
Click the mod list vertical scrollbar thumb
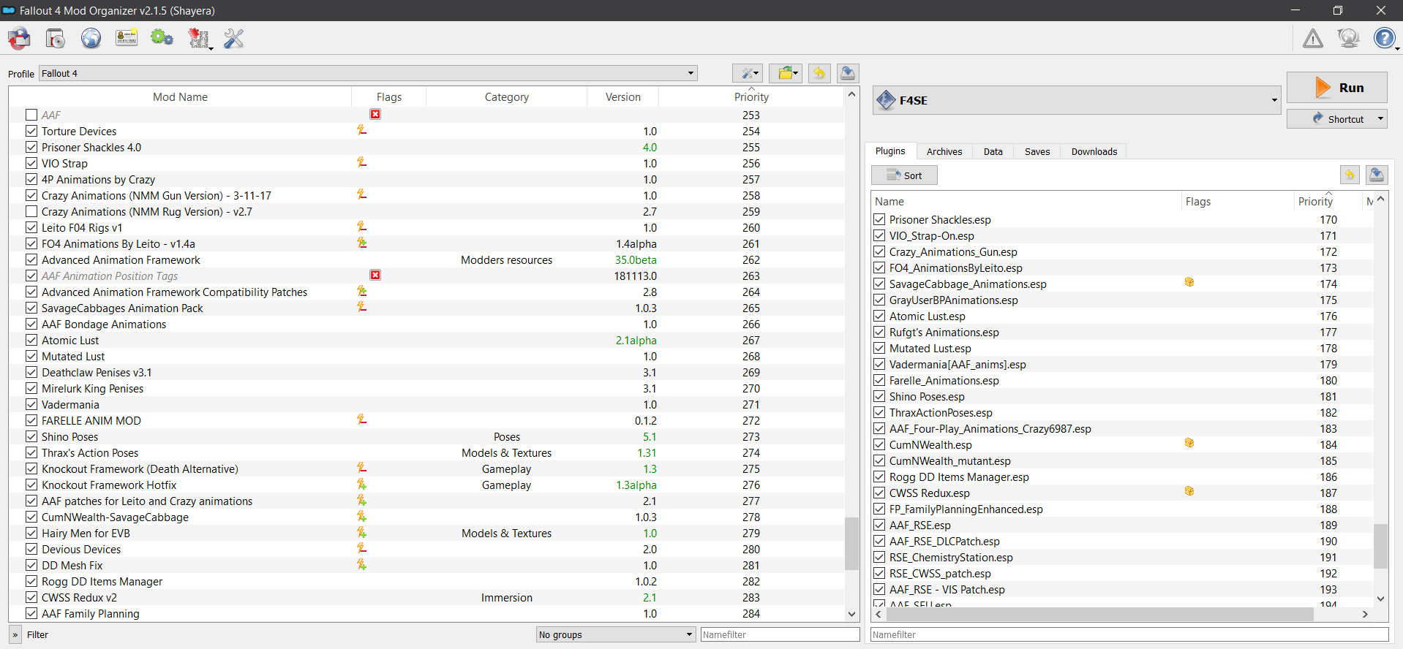[851, 543]
